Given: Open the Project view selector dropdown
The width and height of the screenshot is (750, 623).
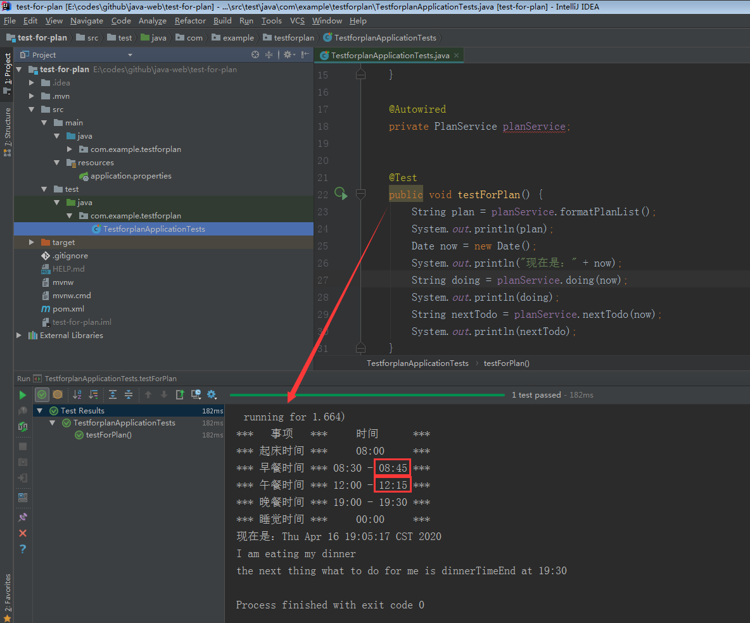Looking at the screenshot, I should tap(130, 55).
